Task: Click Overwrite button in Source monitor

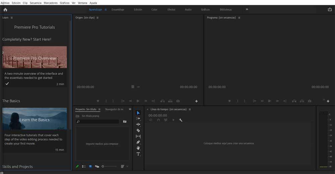Action: (x=170, y=101)
